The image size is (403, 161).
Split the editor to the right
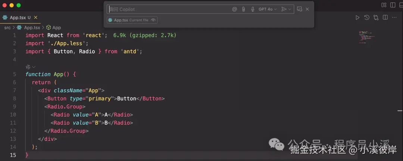385,18
